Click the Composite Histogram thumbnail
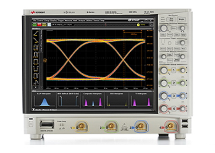 (x=93, y=100)
